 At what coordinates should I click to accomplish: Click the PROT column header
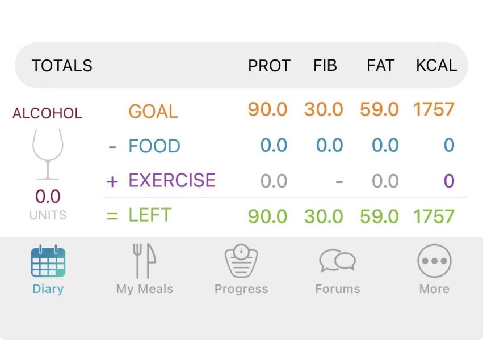[x=269, y=66]
